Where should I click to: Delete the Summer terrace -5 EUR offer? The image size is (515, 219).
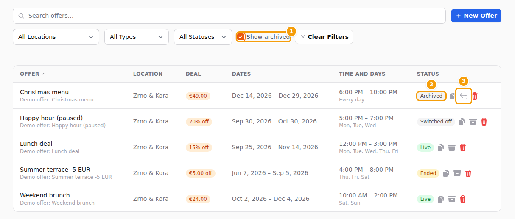pyautogui.click(x=468, y=173)
